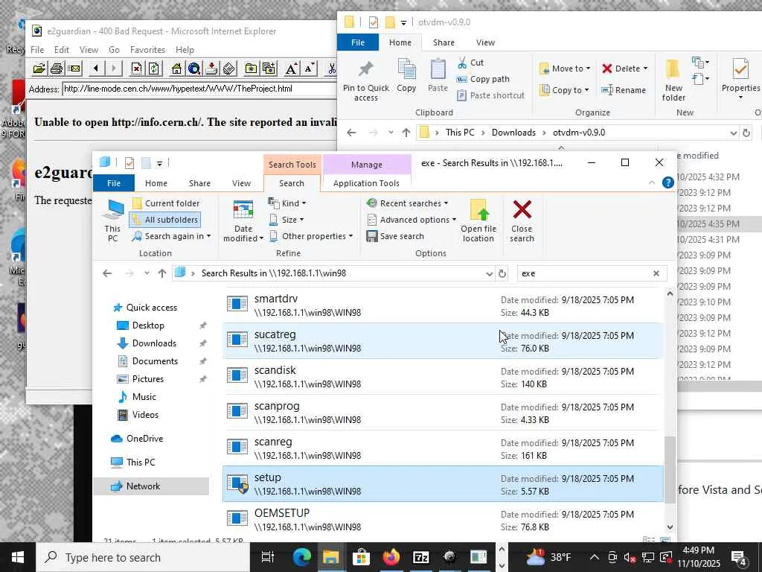
Task: Open Search again in dropdown
Action: 171,236
